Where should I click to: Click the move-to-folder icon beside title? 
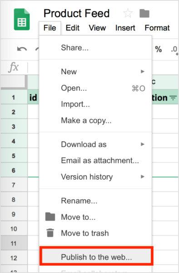point(144,13)
